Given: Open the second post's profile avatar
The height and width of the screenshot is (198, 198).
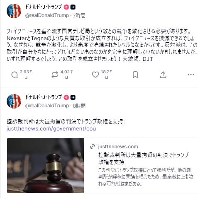Looking at the screenshot, I should [14, 101].
